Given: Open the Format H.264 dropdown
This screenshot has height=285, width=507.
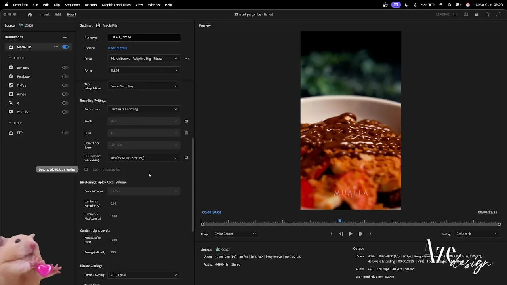Looking at the screenshot, I should point(144,70).
